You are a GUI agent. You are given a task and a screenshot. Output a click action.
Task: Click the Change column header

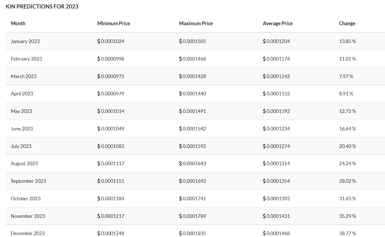pos(347,23)
